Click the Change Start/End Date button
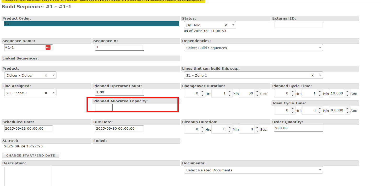The image size is (381, 186). (31, 155)
